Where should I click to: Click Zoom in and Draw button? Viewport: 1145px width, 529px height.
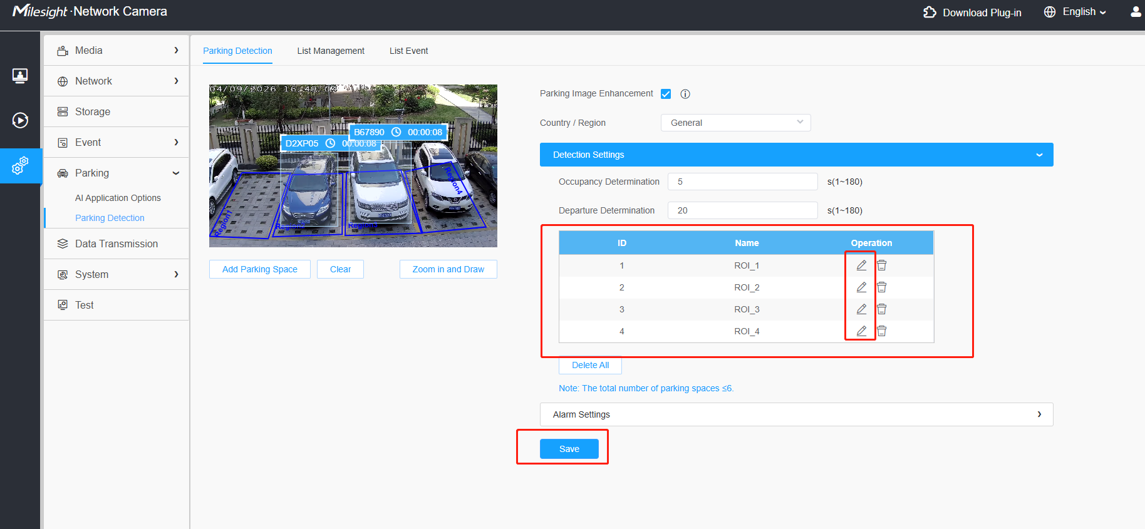coord(448,269)
